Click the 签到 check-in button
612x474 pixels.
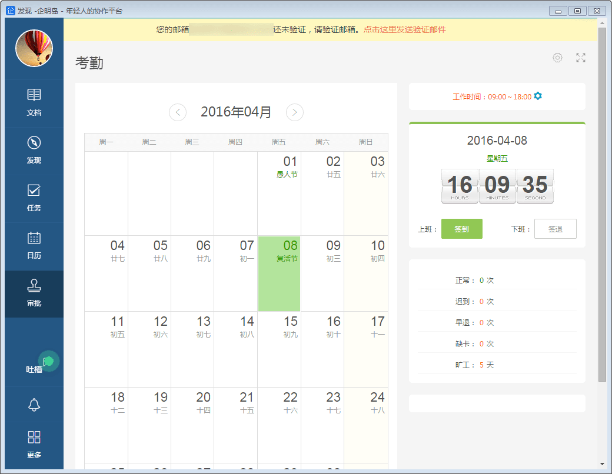point(462,229)
